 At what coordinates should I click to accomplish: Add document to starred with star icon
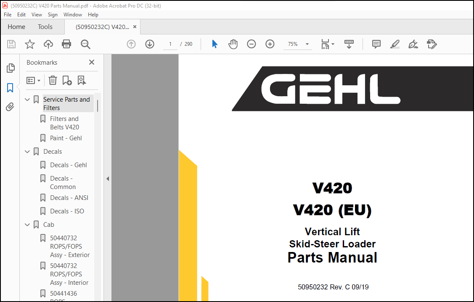(29, 44)
